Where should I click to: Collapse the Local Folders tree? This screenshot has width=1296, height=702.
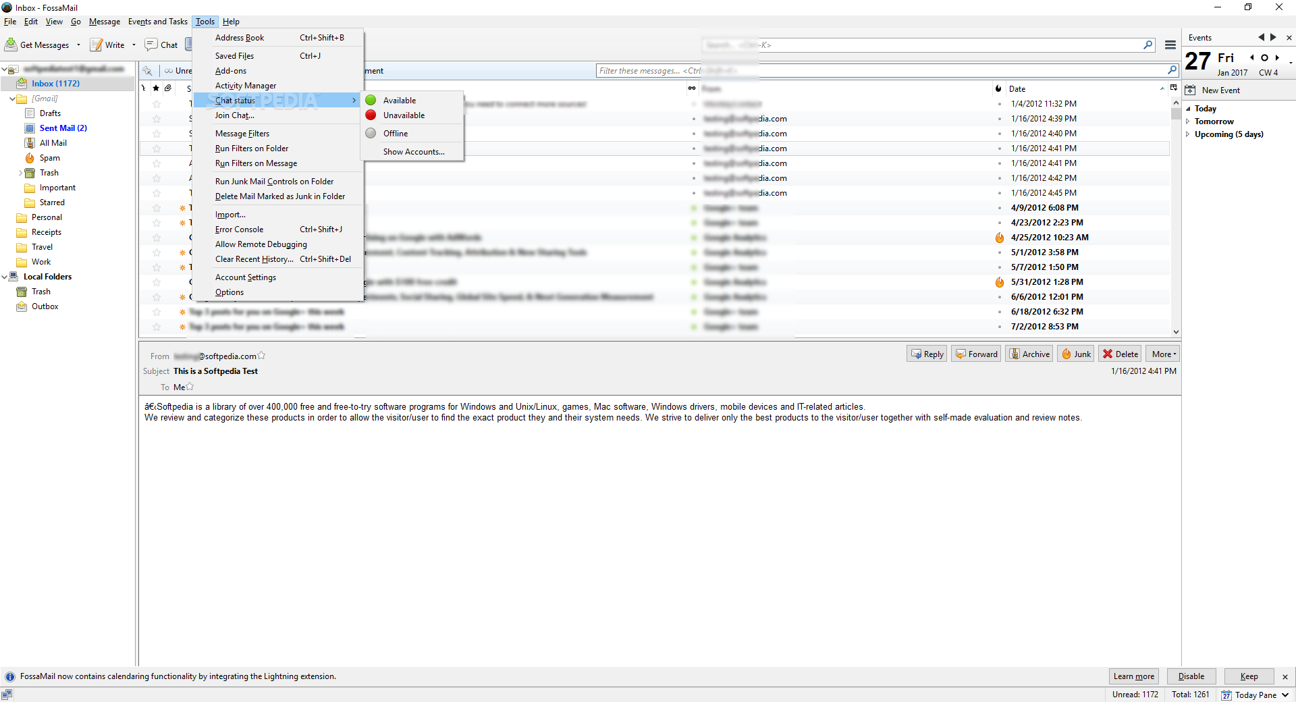click(x=4, y=277)
